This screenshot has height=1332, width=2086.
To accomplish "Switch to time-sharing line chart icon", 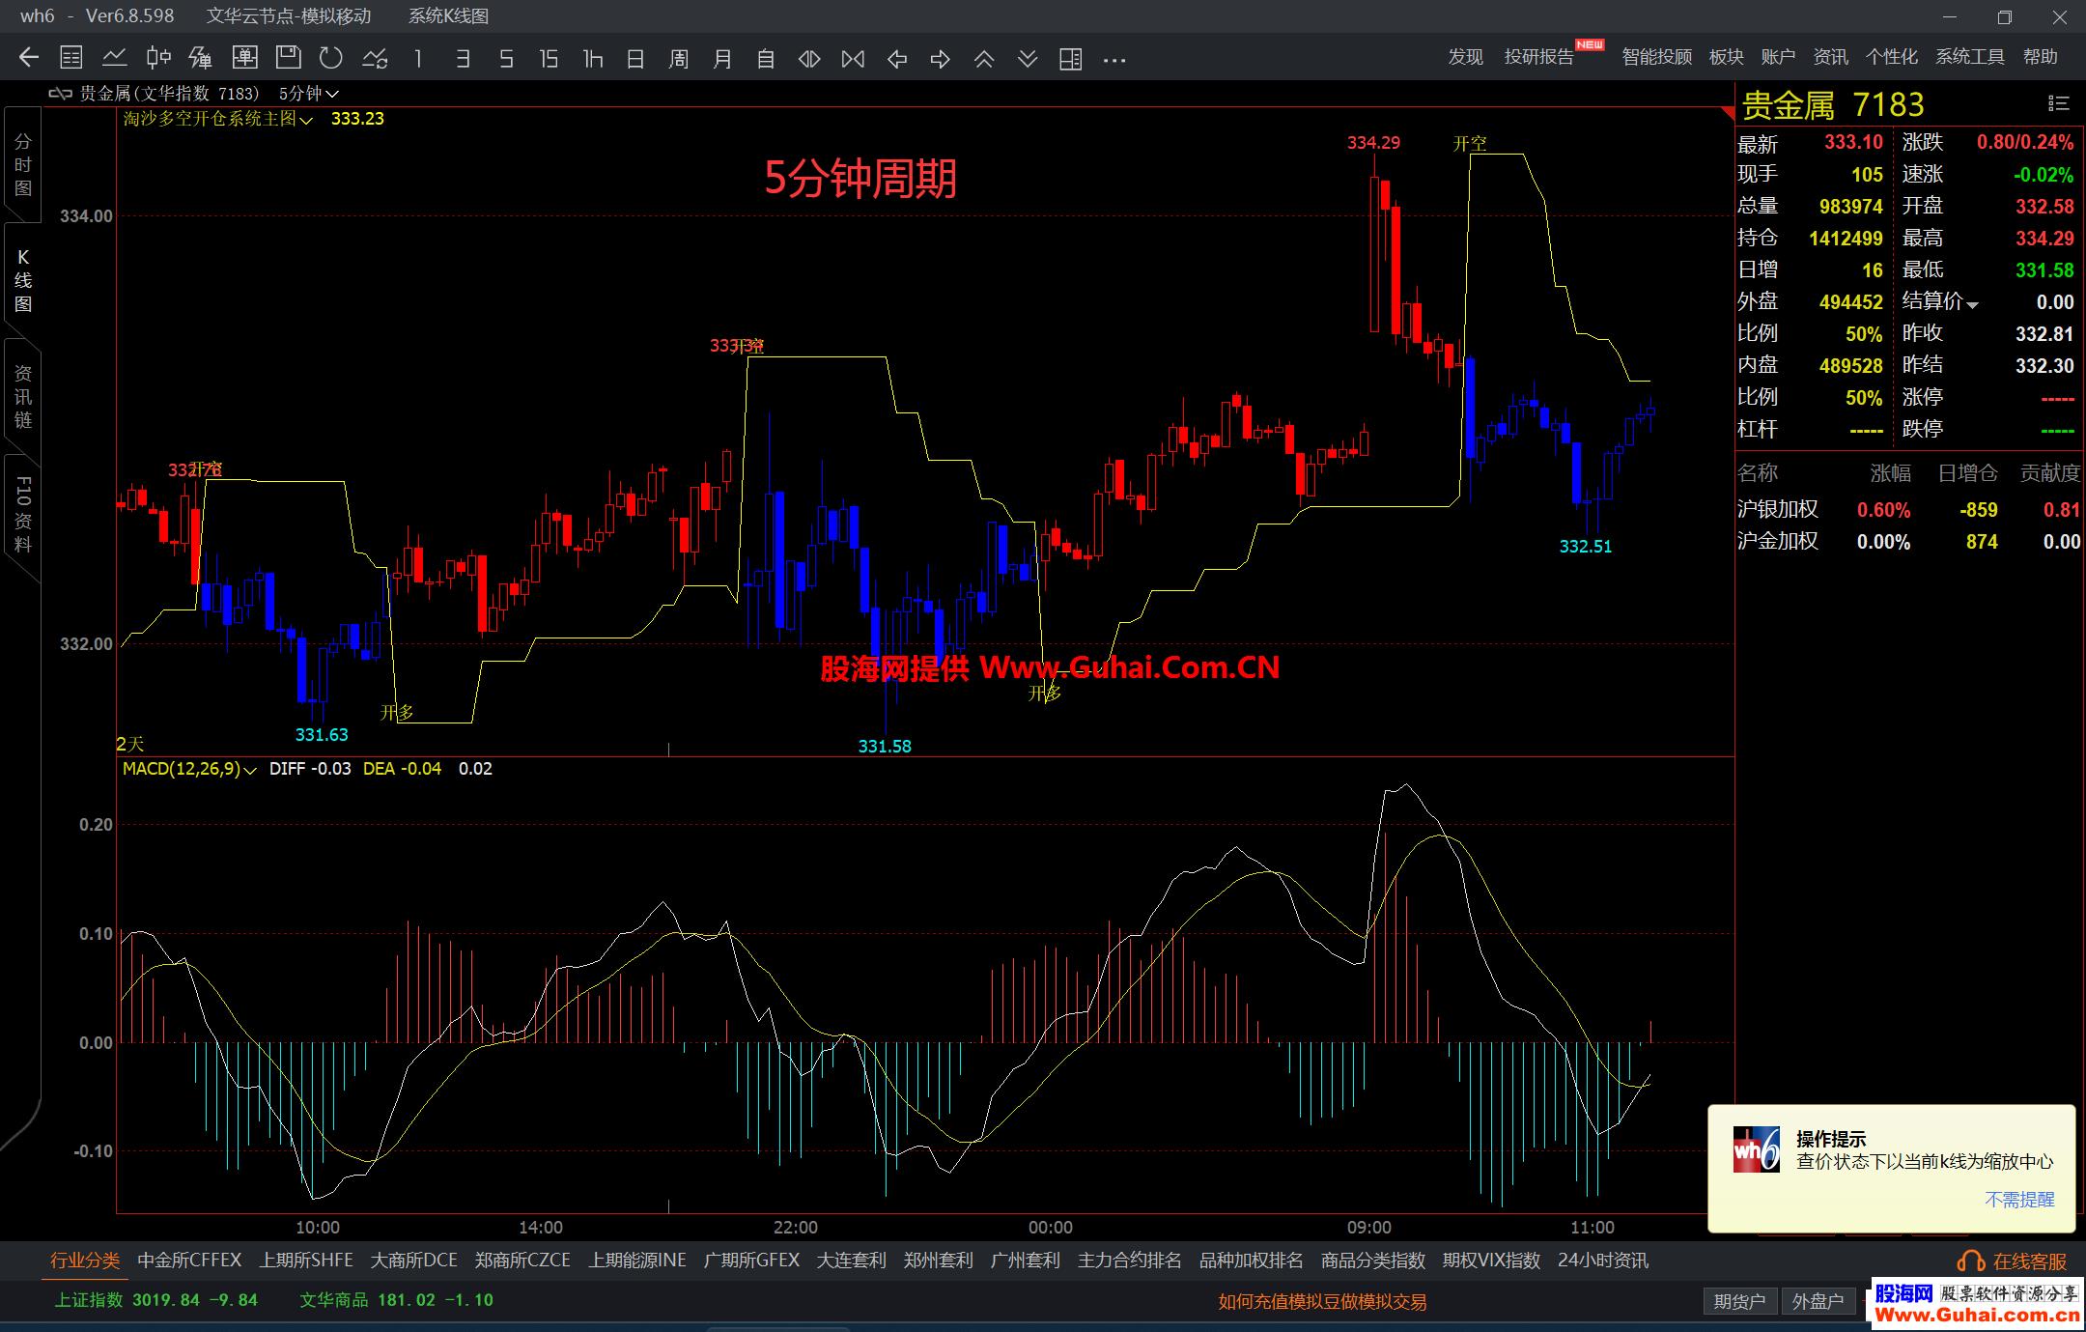I will [115, 59].
